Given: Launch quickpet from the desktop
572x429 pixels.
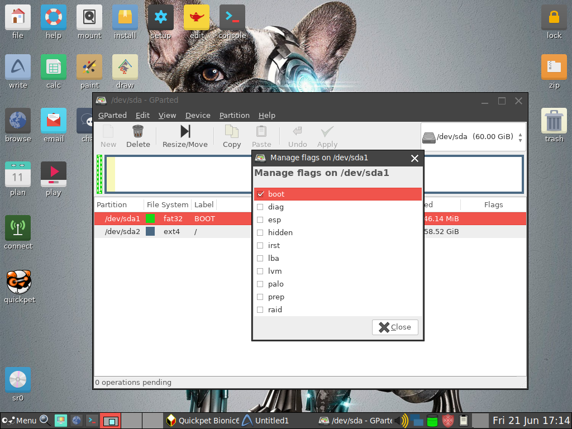Looking at the screenshot, I should (x=18, y=282).
